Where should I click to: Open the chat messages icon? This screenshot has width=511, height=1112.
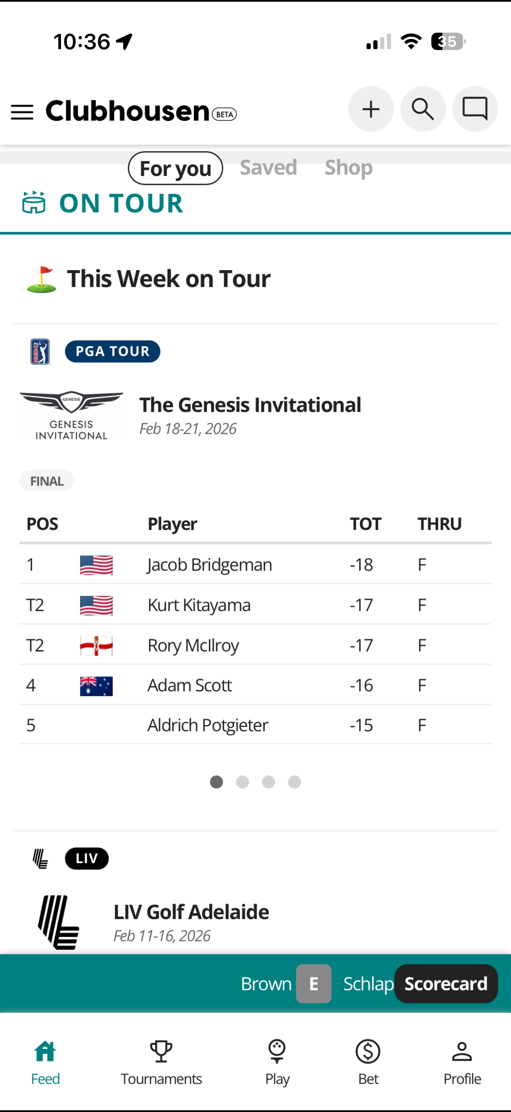point(475,109)
